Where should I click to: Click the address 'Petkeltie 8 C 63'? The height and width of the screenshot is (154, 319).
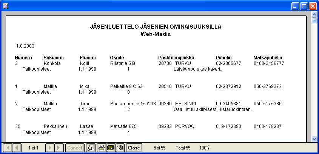point(126,86)
